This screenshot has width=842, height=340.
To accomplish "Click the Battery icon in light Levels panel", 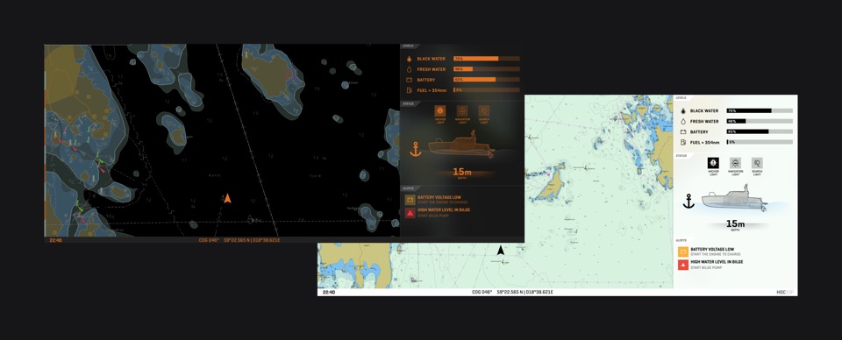I will click(682, 132).
